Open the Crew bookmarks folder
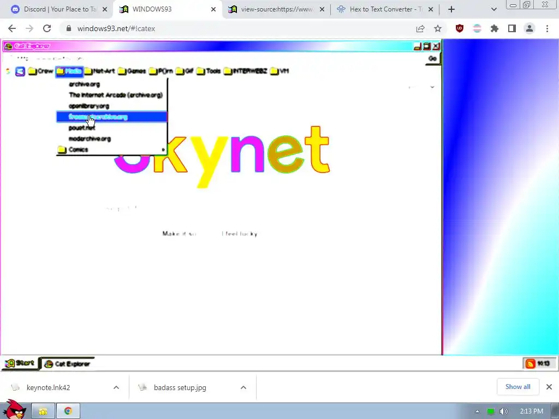Screen dimensions: 559x419 40,71
